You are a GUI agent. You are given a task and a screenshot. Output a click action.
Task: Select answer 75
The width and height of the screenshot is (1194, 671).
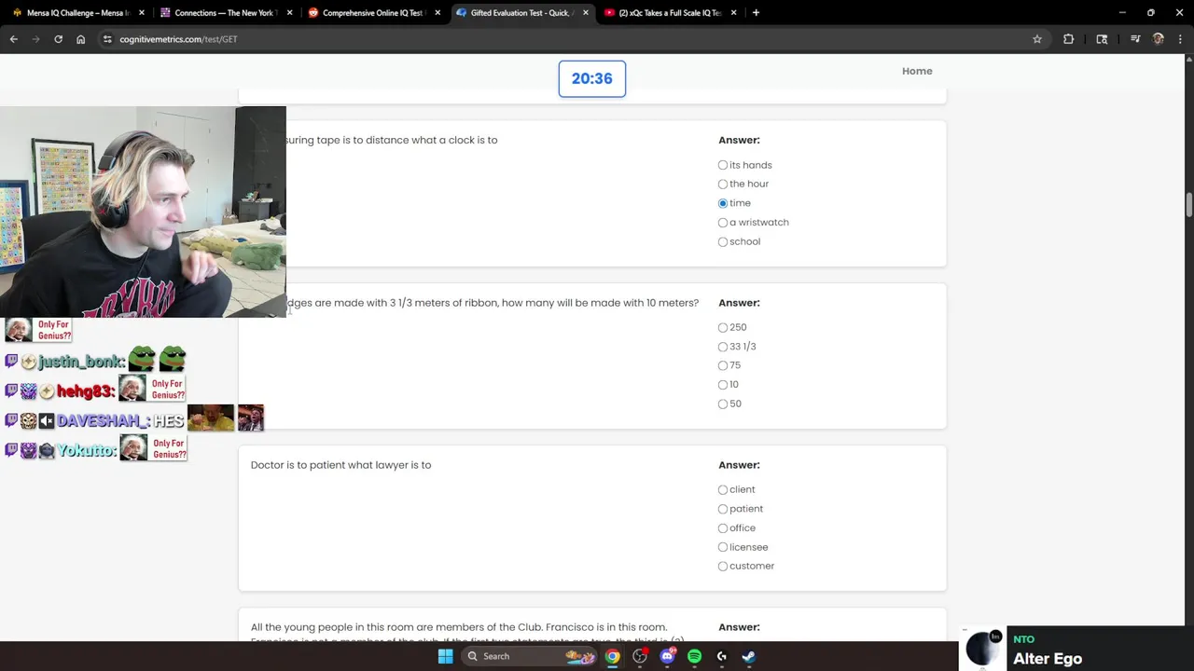pyautogui.click(x=723, y=365)
